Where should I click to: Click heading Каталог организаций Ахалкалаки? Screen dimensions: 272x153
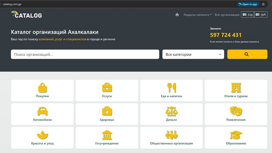(x=55, y=32)
